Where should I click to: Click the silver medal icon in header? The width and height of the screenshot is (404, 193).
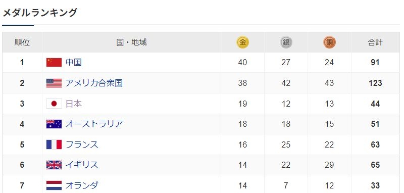pyautogui.click(x=286, y=42)
